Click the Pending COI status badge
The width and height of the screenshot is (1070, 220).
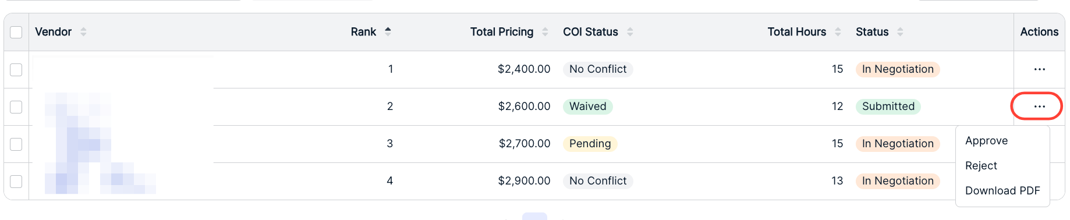pos(590,144)
